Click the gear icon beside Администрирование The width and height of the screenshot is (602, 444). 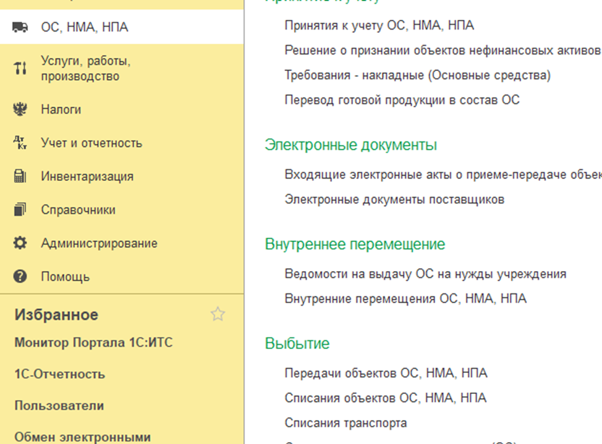coord(20,243)
